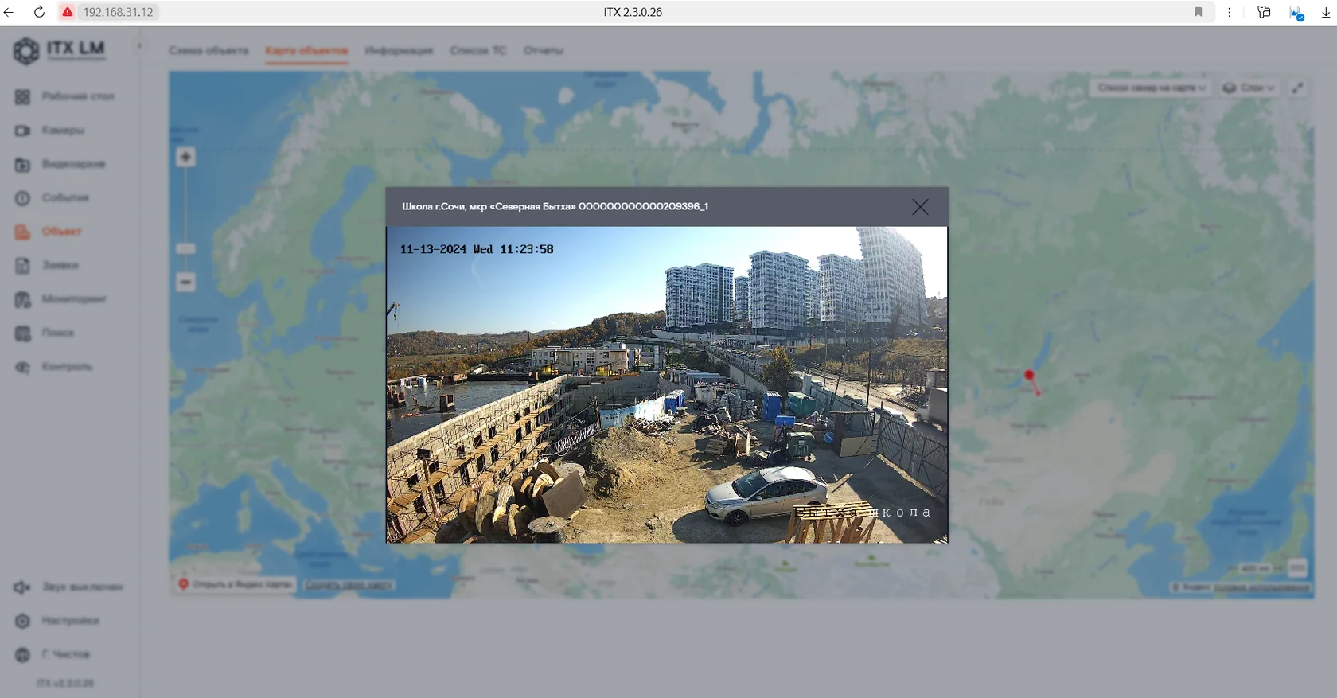This screenshot has height=698, width=1337.
Task: Close the Школа г.Сочи camera popup
Action: click(920, 207)
